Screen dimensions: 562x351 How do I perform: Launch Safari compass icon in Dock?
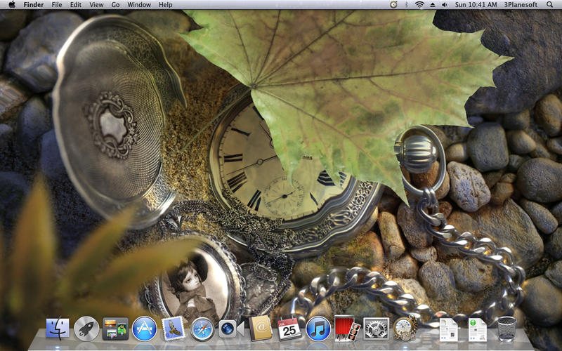[x=202, y=329]
